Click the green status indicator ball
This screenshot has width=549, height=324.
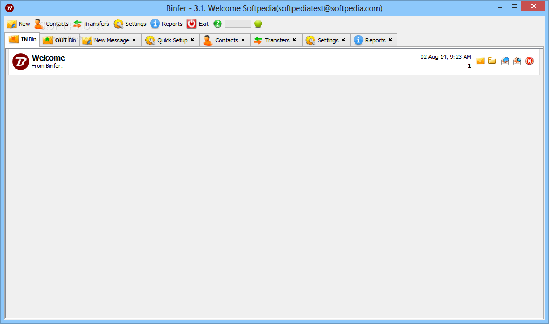258,24
